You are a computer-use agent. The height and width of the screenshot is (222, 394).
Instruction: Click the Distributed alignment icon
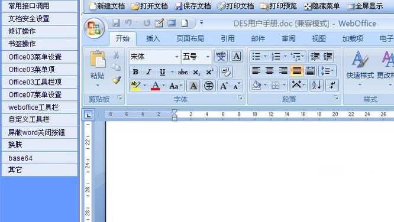(x=310, y=71)
